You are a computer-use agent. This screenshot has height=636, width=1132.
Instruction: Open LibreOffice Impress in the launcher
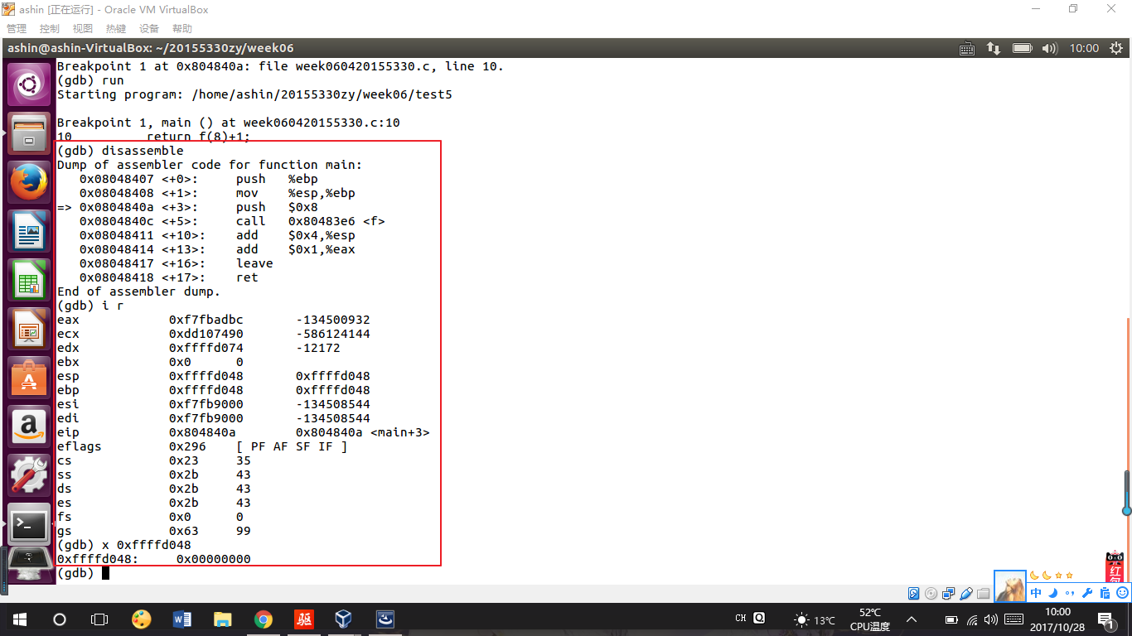pyautogui.click(x=29, y=329)
